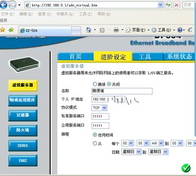Click the green Refresh page icon
This screenshot has width=196, height=176.
[x=168, y=5]
